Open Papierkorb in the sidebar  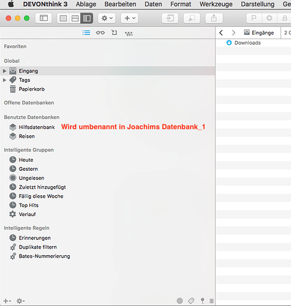[32, 89]
